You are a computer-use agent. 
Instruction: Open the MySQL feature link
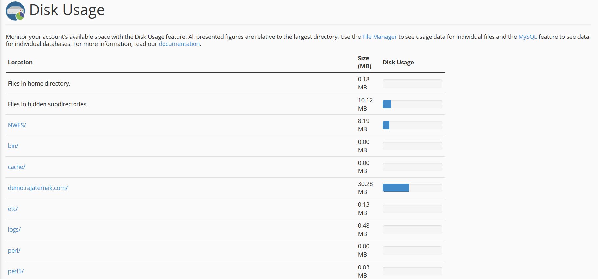527,37
